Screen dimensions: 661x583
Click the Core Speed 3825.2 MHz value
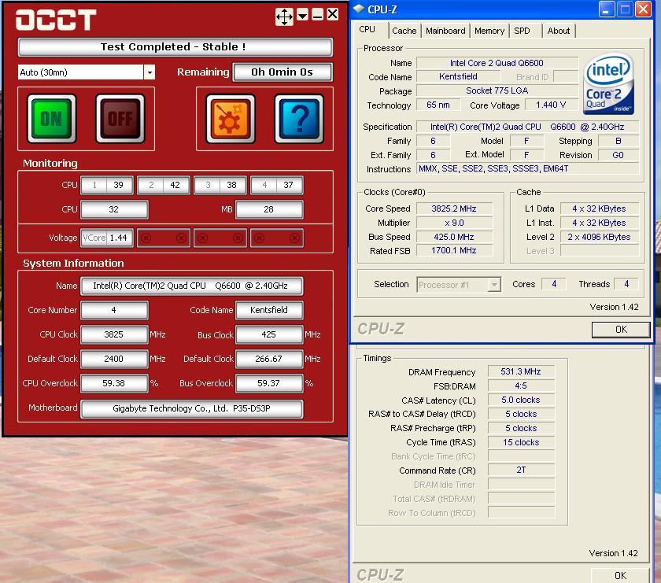click(454, 208)
